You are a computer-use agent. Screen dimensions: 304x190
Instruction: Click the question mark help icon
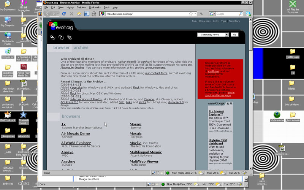61,37
